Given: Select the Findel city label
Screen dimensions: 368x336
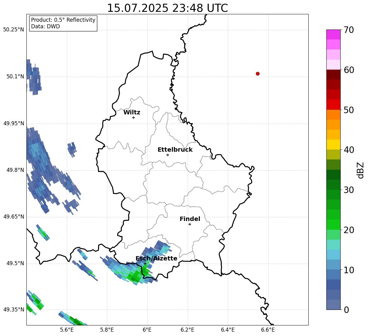Looking at the screenshot, I should pyautogui.click(x=190, y=219).
